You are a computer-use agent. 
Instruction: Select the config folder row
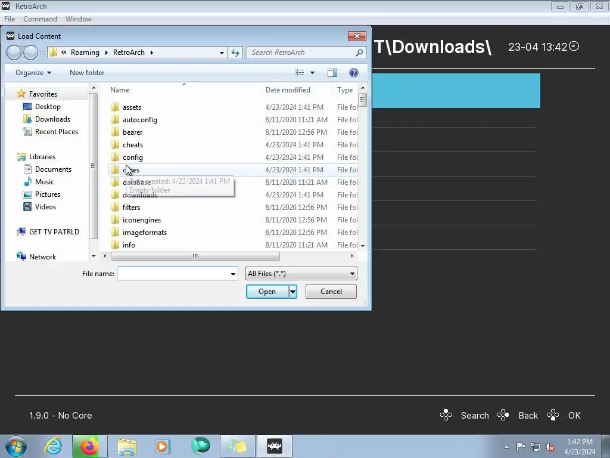coord(233,157)
